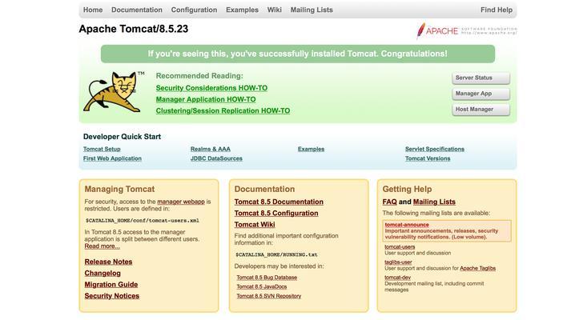Click the FAQ link under Getting Help
Image resolution: width=567 pixels, height=320 pixels.
click(x=389, y=202)
